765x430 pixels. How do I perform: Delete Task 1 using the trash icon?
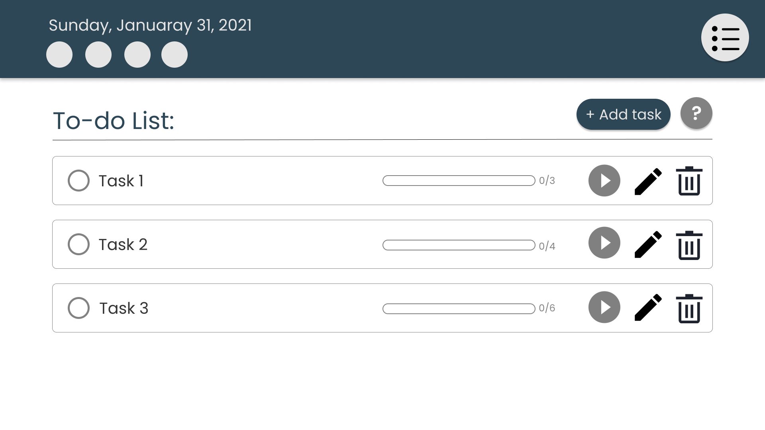click(689, 181)
